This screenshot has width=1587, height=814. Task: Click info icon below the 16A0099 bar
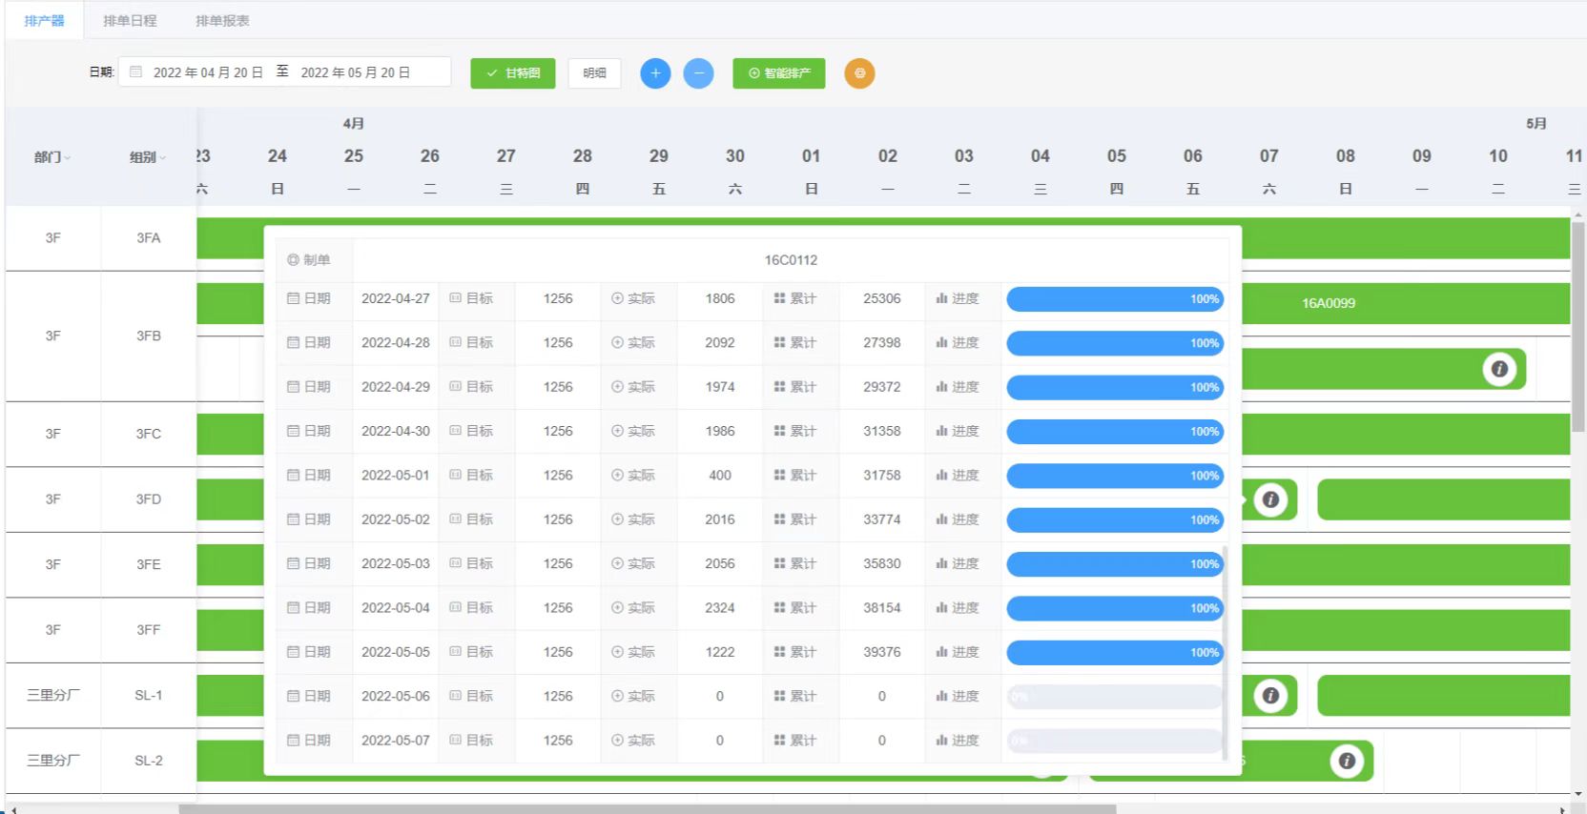point(1499,369)
